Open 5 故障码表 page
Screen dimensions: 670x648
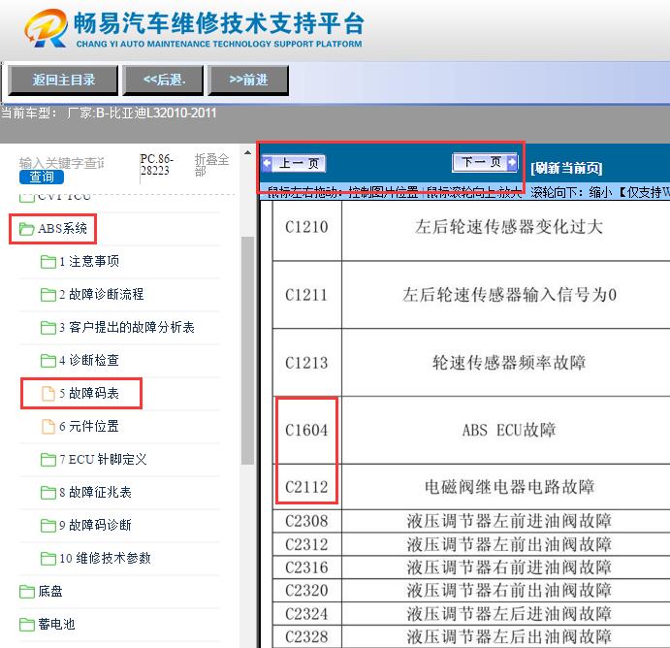coord(89,393)
